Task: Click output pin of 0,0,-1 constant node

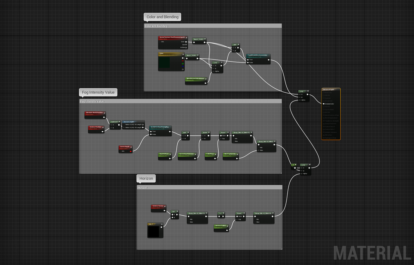Action: pos(161,227)
